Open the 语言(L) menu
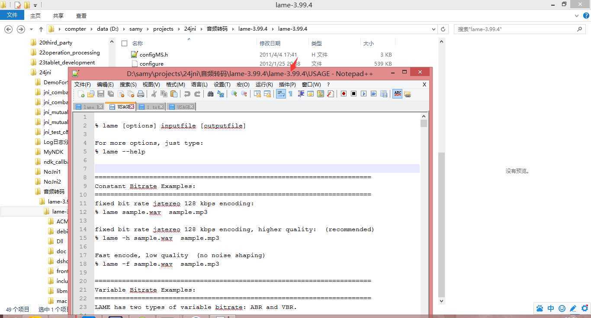The image size is (591, 318). (x=199, y=84)
